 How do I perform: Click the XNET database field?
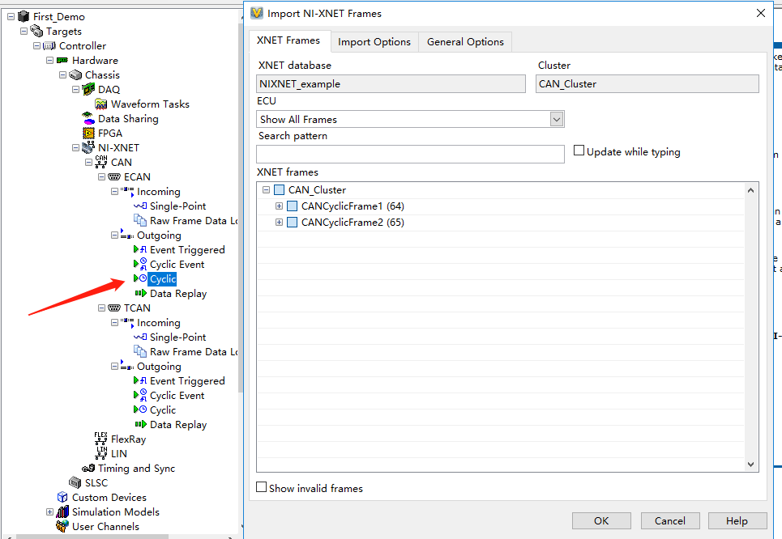391,83
